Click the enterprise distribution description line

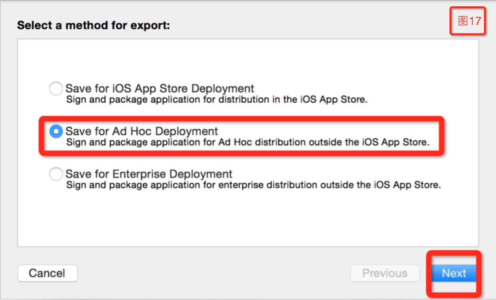click(x=253, y=185)
